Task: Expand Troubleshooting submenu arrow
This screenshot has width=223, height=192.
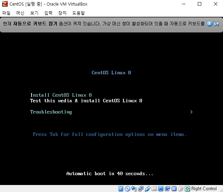Action: coord(191,112)
